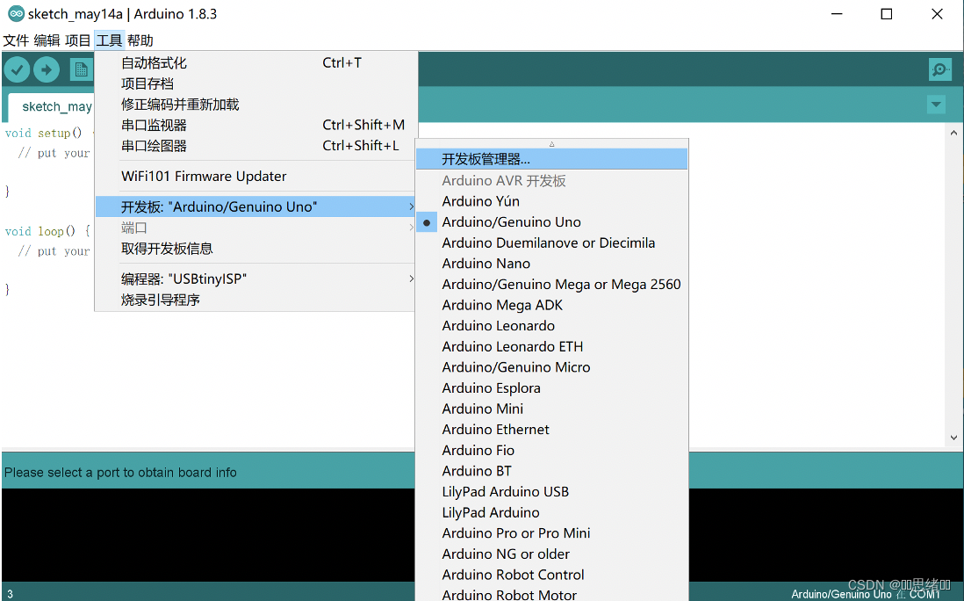The image size is (964, 601).
Task: Select Arduino Duemilanove or Diecimila board
Action: 551,243
